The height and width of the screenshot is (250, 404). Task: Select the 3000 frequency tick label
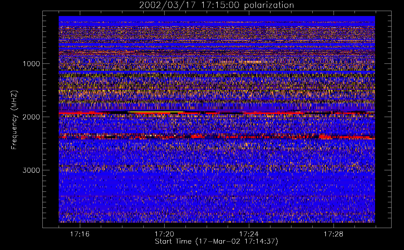pos(31,170)
